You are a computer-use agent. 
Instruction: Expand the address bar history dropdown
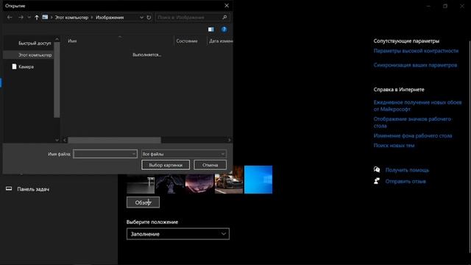coord(141,18)
